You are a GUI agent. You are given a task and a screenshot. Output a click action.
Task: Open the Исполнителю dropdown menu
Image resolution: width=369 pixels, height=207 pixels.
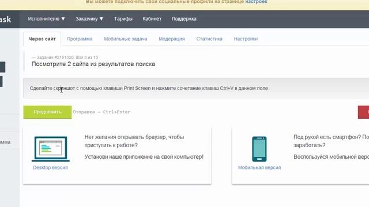point(46,19)
